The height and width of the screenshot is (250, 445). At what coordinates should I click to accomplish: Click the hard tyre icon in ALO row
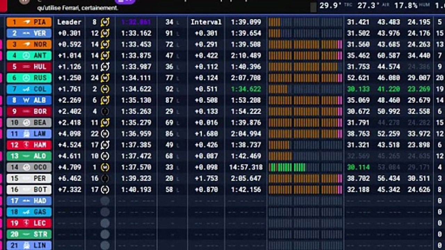(x=105, y=156)
